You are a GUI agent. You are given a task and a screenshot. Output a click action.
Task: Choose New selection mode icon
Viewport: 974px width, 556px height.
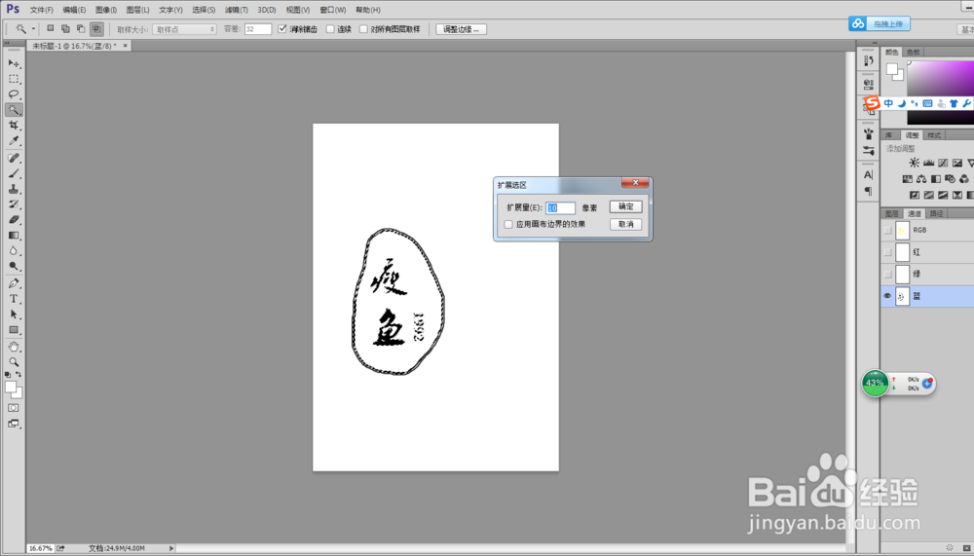tap(51, 28)
